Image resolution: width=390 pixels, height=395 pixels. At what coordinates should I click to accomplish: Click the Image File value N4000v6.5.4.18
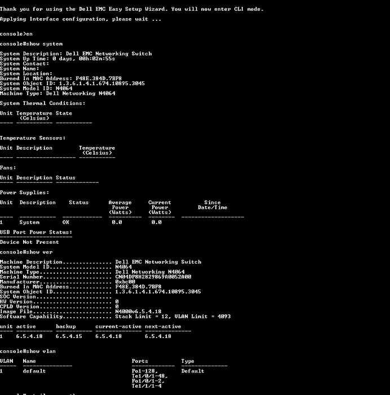(138, 311)
